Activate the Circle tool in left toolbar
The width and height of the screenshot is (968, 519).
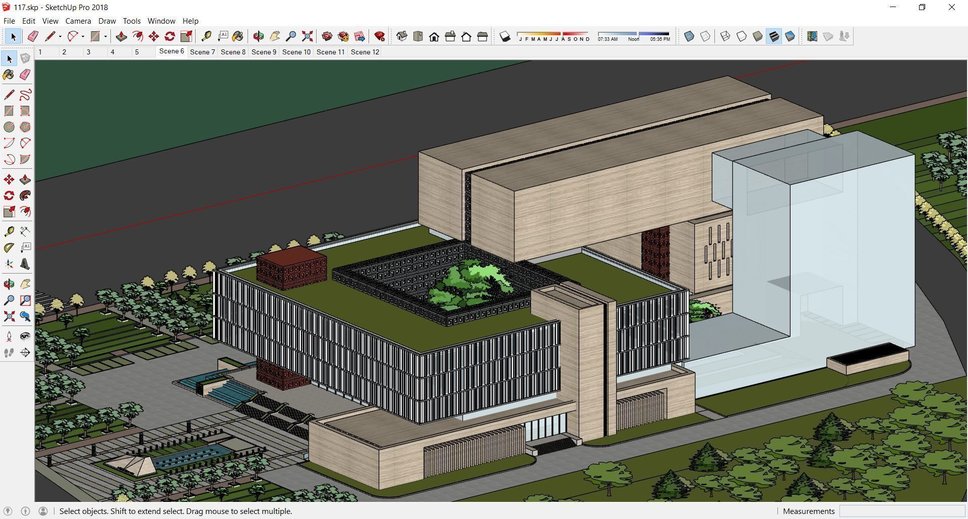coord(9,127)
